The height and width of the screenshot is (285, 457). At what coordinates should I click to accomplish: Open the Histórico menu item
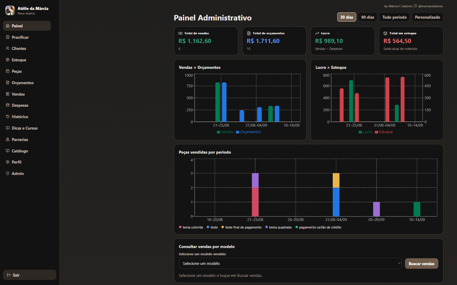click(27, 117)
